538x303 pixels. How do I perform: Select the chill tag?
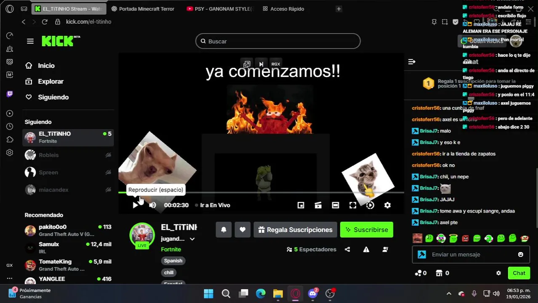(x=169, y=272)
